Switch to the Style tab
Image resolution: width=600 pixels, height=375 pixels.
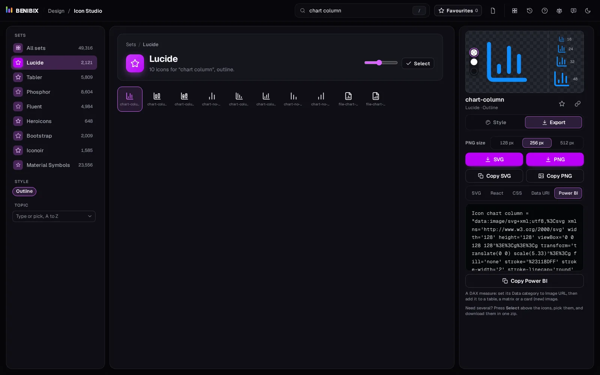point(495,122)
